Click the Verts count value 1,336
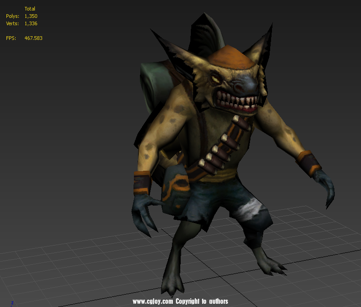Image resolution: width=361 pixels, height=307 pixels. 31,23
